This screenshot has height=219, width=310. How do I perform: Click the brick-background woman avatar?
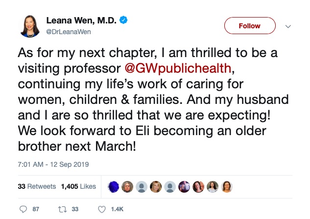[x=198, y=186]
